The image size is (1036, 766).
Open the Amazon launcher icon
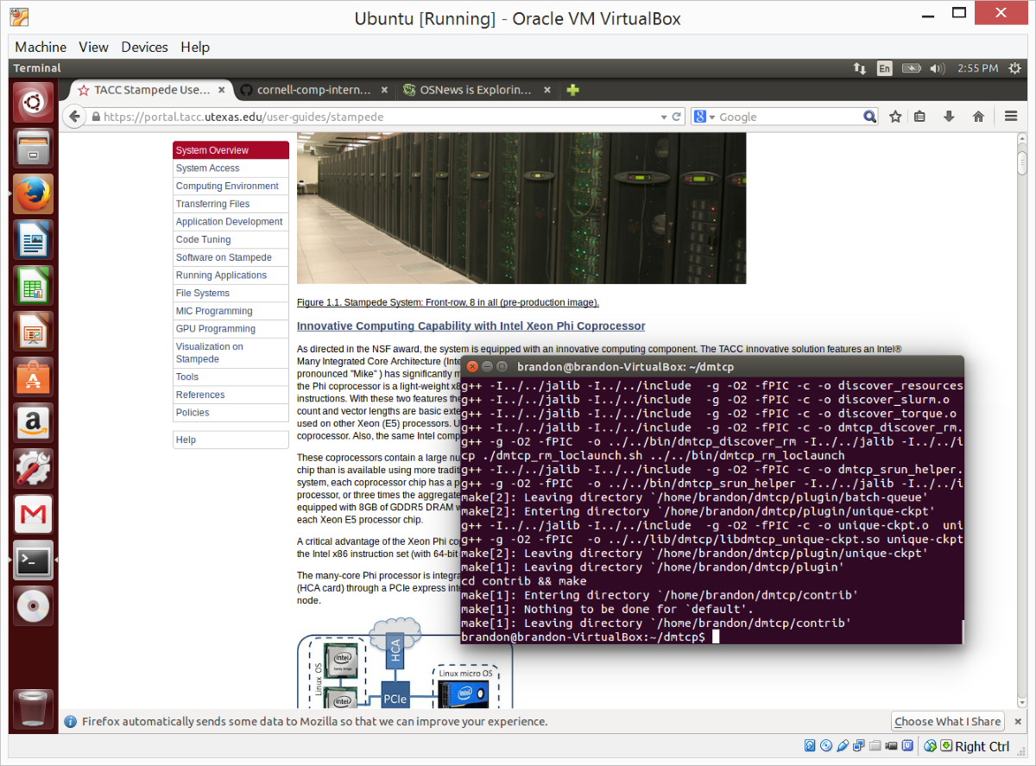[33, 423]
